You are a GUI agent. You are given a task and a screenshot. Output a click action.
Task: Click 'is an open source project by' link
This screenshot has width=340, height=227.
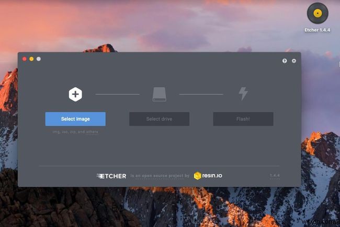click(x=160, y=176)
